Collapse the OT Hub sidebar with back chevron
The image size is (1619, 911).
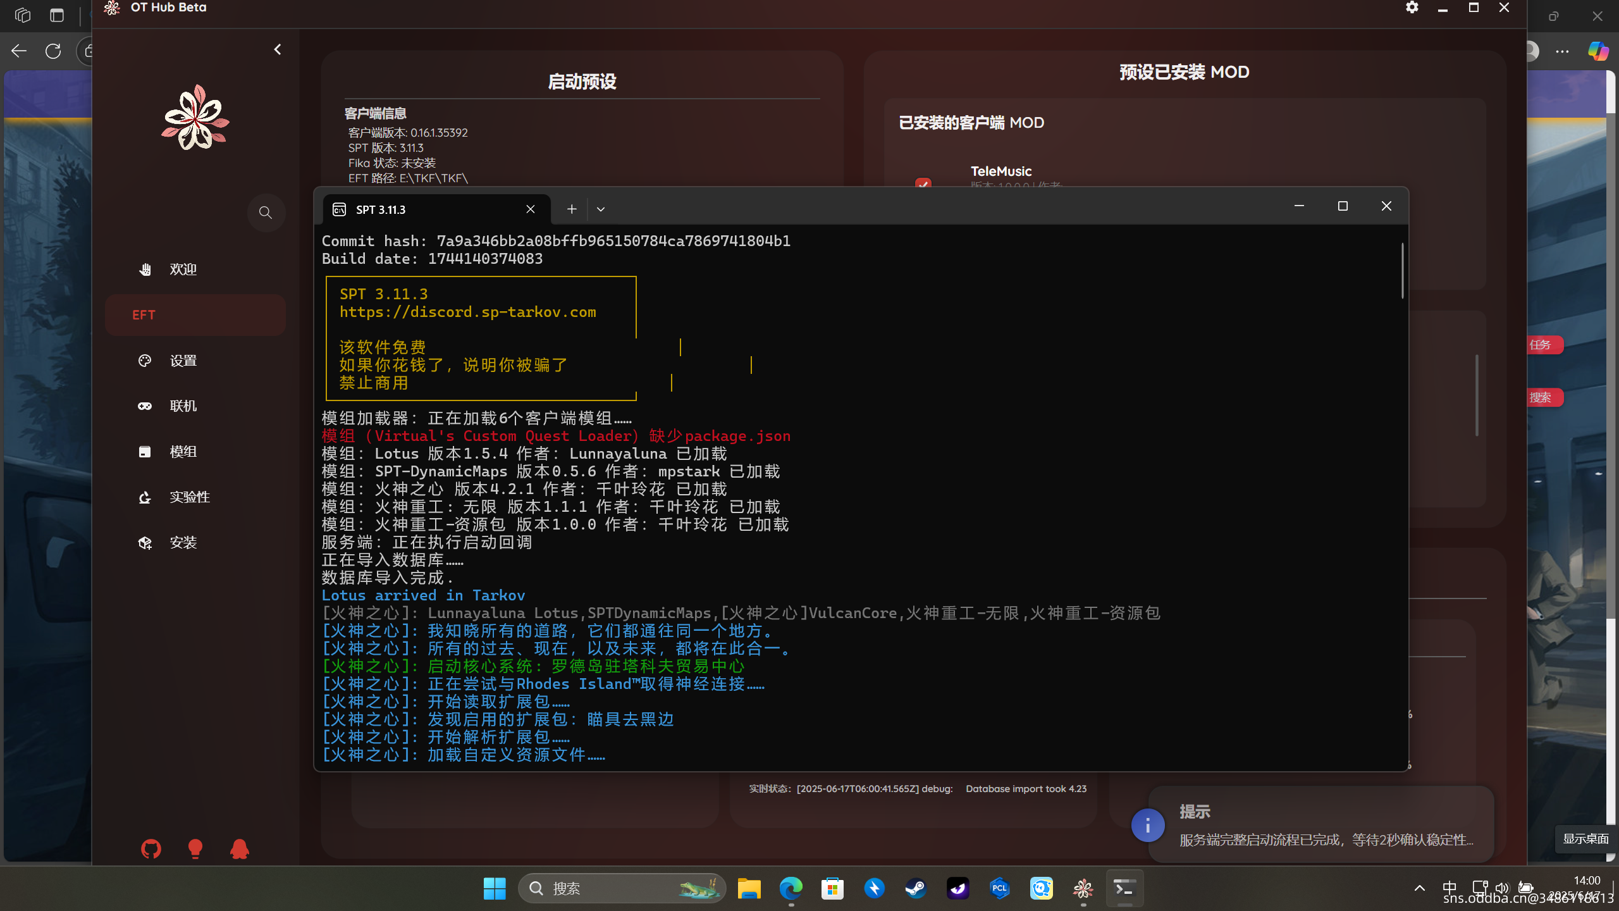tap(278, 49)
